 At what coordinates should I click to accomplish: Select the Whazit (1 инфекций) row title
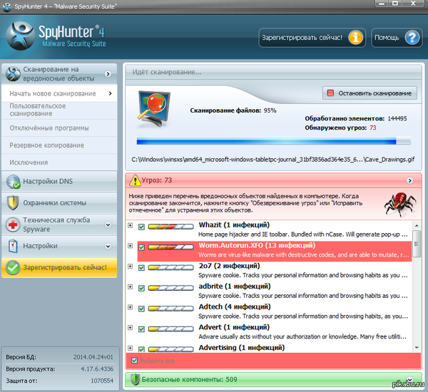click(x=234, y=225)
